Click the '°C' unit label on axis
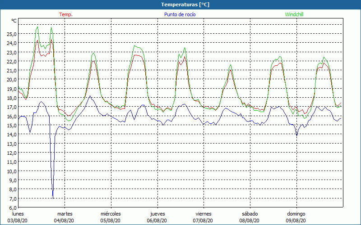Viewport: 361px width, 225px height. point(14,21)
